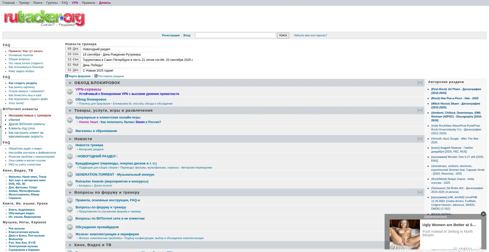Viewport: 489px width, 252px height.
Task: Expand the left sidebar collapse handle
Action: point(1,127)
